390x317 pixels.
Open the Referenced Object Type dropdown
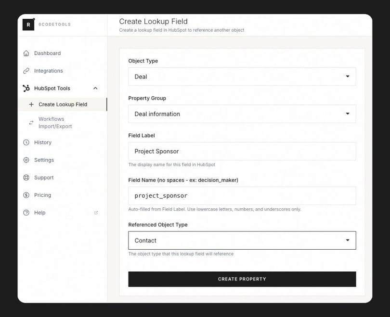tap(242, 241)
